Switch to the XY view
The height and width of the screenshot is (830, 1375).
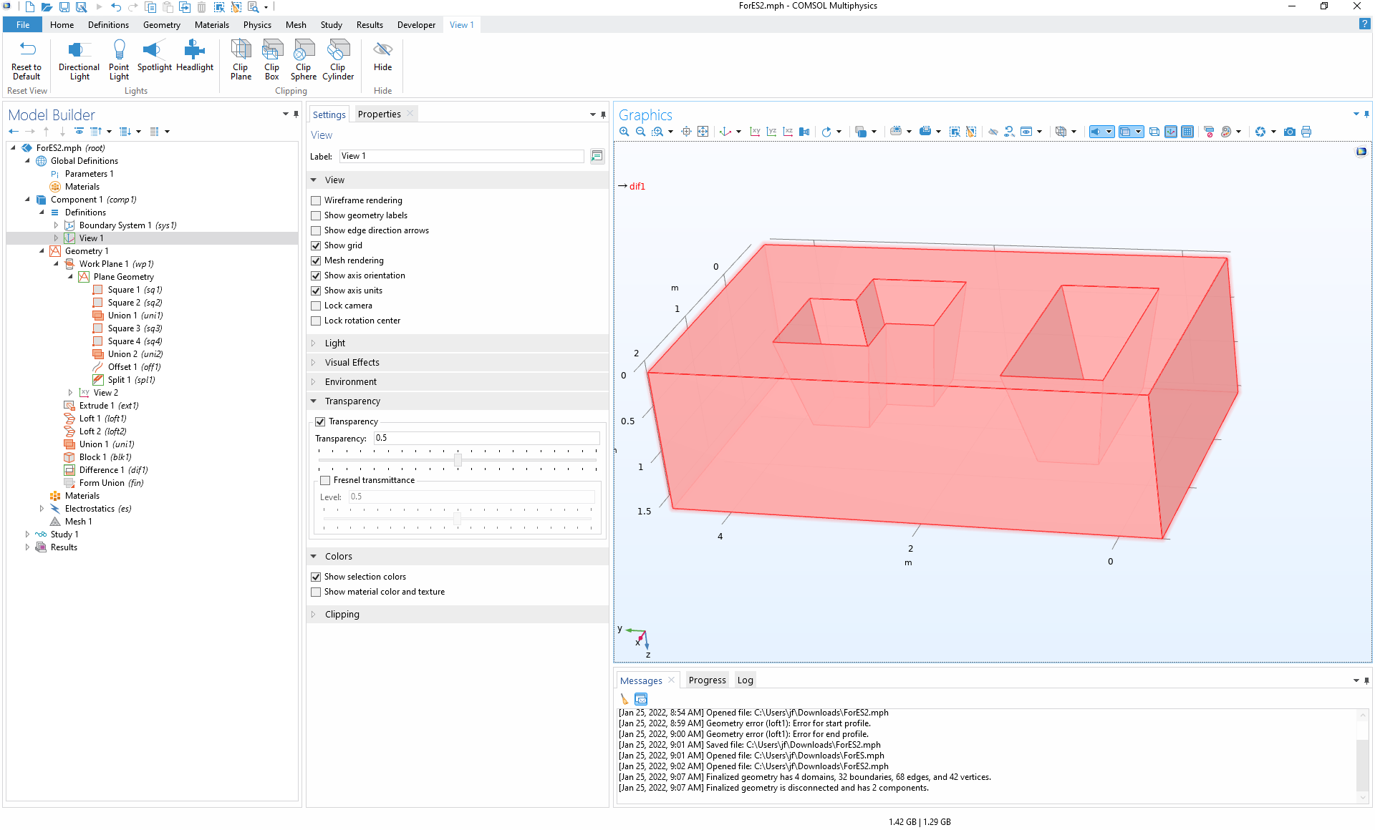[755, 132]
